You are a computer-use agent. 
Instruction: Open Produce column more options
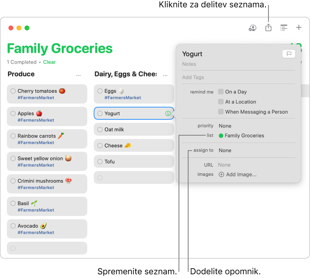(78, 75)
